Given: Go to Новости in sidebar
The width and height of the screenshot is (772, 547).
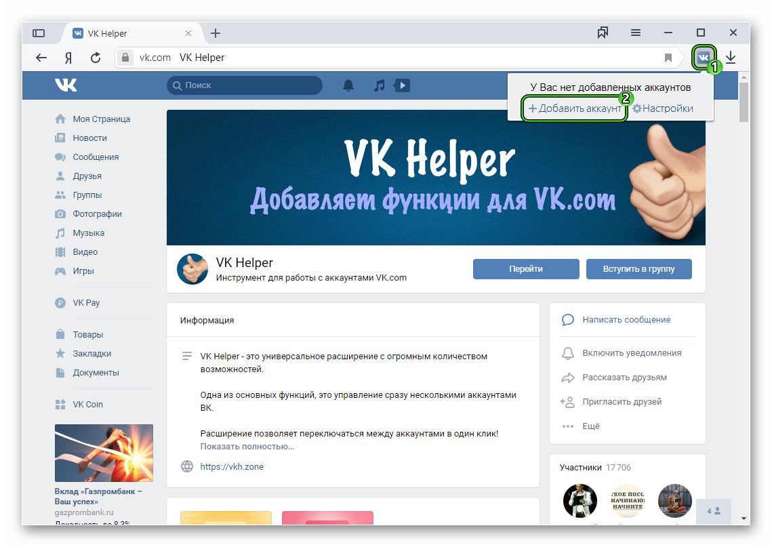Looking at the screenshot, I should point(81,138).
